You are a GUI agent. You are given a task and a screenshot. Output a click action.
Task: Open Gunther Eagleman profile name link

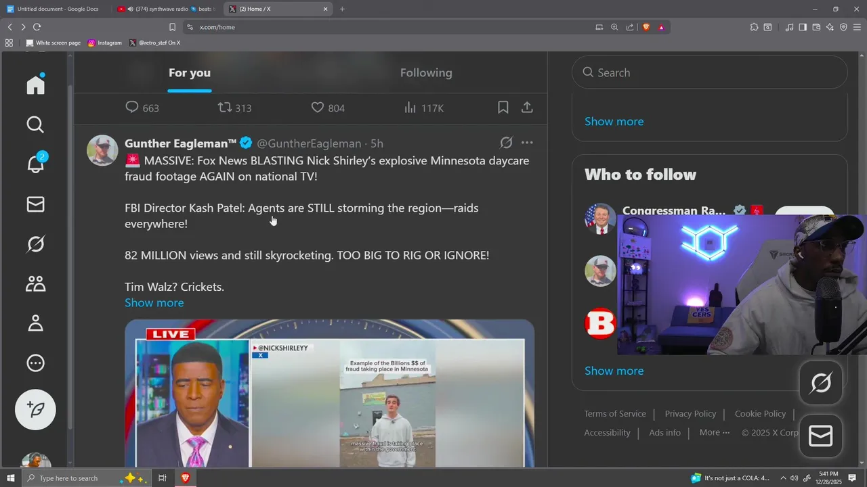click(181, 143)
